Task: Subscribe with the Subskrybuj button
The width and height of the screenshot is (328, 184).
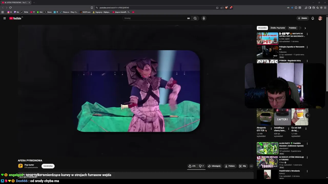Action: point(48,166)
